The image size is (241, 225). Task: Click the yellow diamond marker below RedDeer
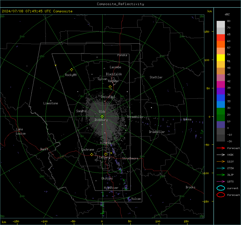coord(110,87)
